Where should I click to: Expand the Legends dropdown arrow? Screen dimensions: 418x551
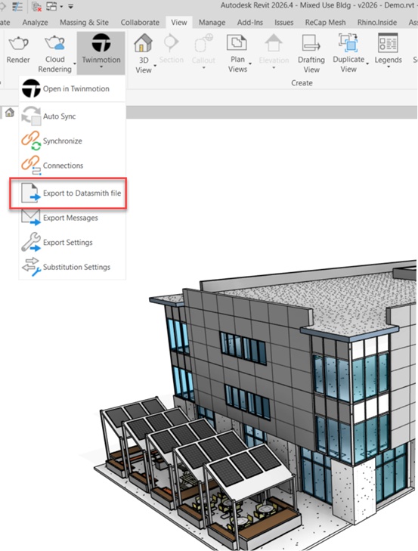point(389,67)
